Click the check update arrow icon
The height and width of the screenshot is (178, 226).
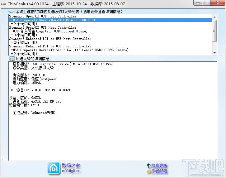148,166
